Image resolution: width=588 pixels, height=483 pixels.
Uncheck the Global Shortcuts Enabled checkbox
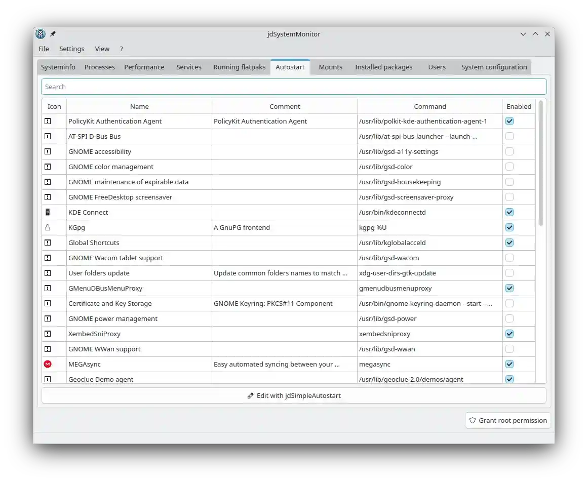coord(509,243)
